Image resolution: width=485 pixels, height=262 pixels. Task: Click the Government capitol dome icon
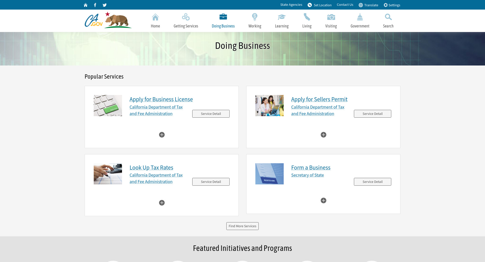(x=360, y=17)
